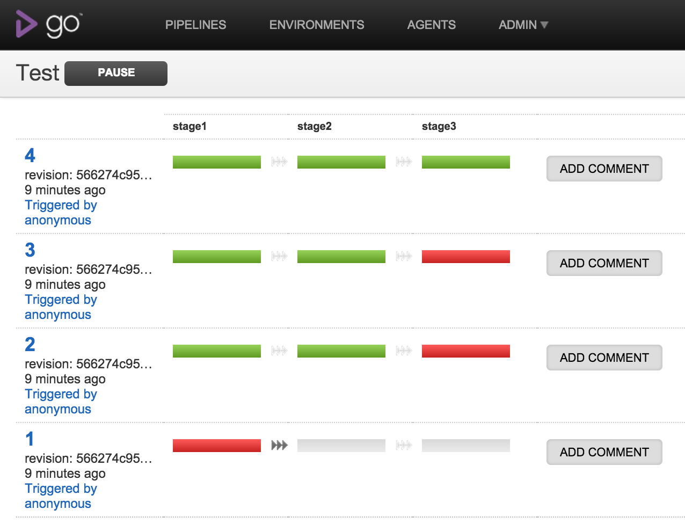Click arrow icon between stage2 and stage3, run 1

404,445
